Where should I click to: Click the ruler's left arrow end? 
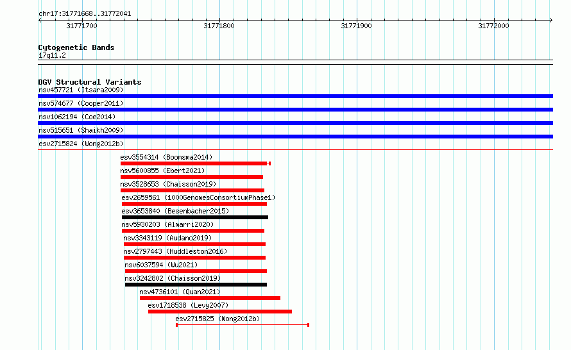pos(40,20)
